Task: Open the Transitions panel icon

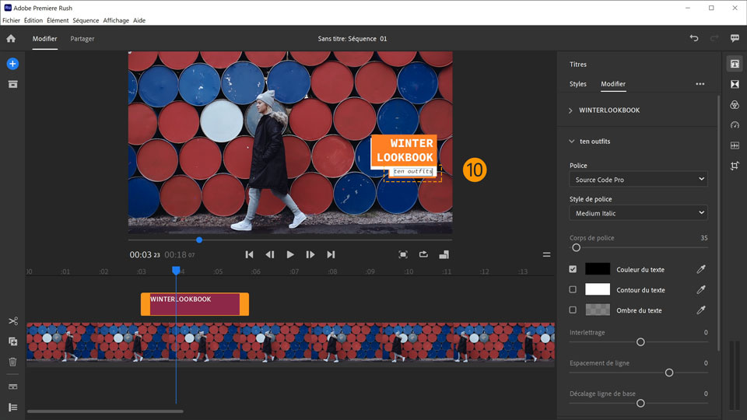Action: coord(735,84)
